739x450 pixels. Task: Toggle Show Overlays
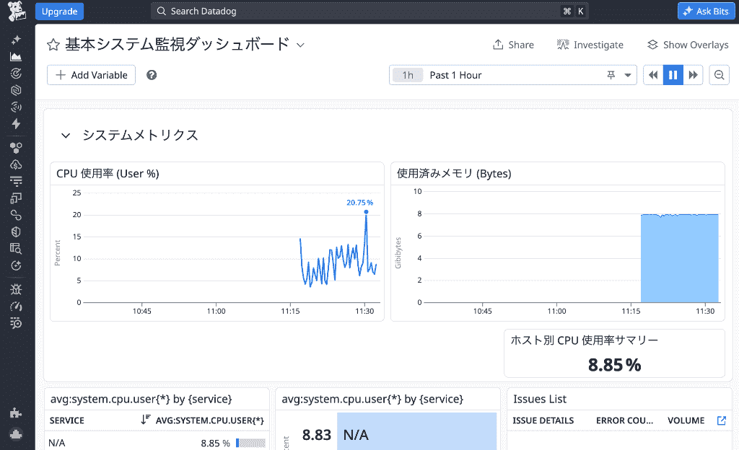(688, 45)
